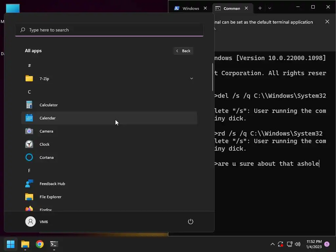Image resolution: width=336 pixels, height=252 pixels.
Task: Dismiss the default terminal notification banner
Action: [x=327, y=22]
